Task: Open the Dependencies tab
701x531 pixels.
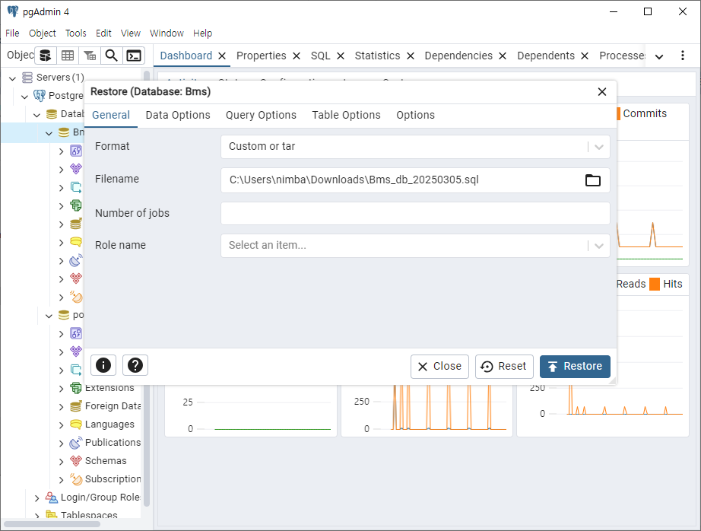Action: coord(458,56)
